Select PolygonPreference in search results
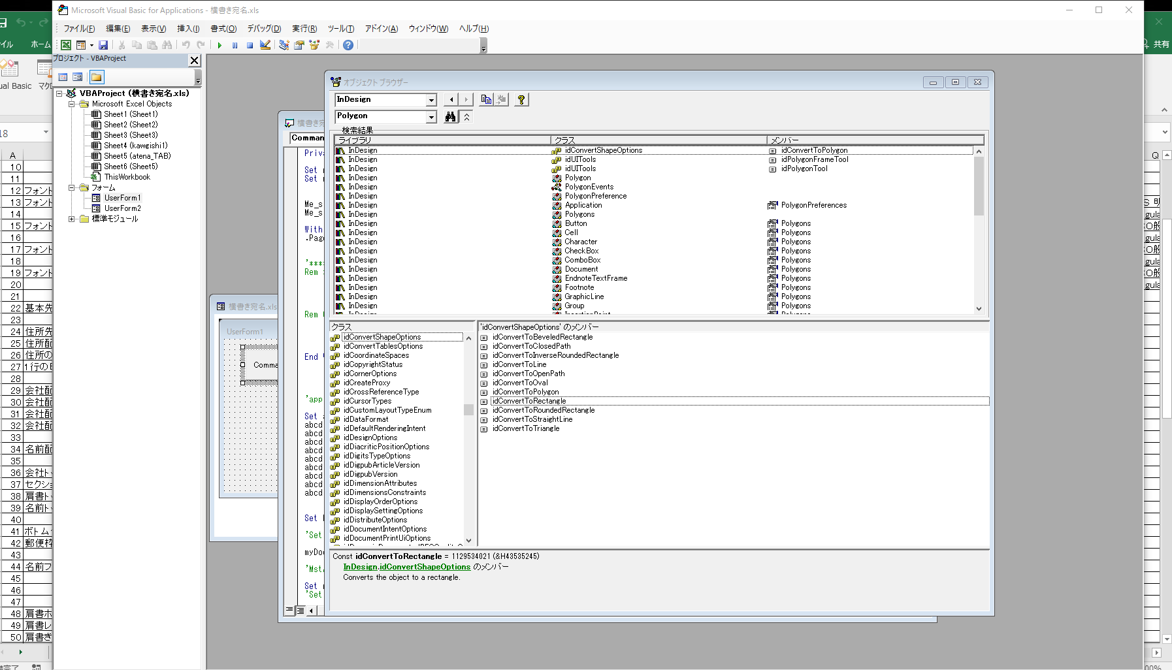Viewport: 1172px width, 670px height. click(595, 196)
